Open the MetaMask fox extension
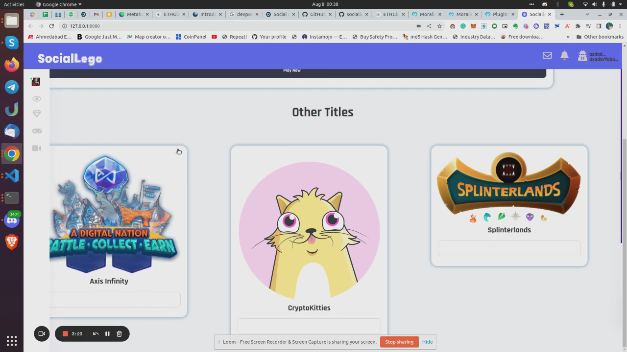 pos(473,26)
